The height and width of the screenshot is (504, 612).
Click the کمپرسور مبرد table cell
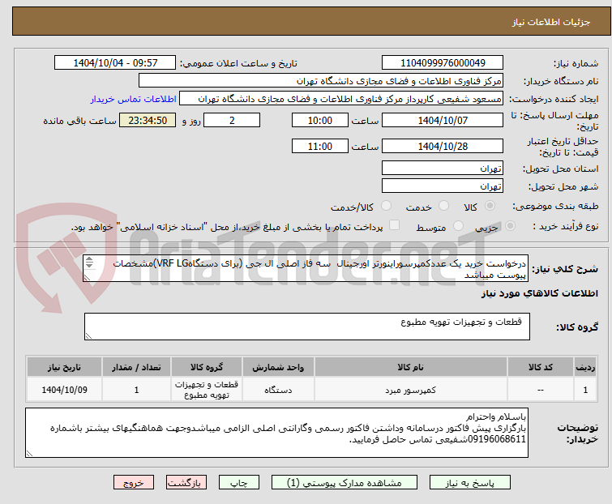coord(411,390)
